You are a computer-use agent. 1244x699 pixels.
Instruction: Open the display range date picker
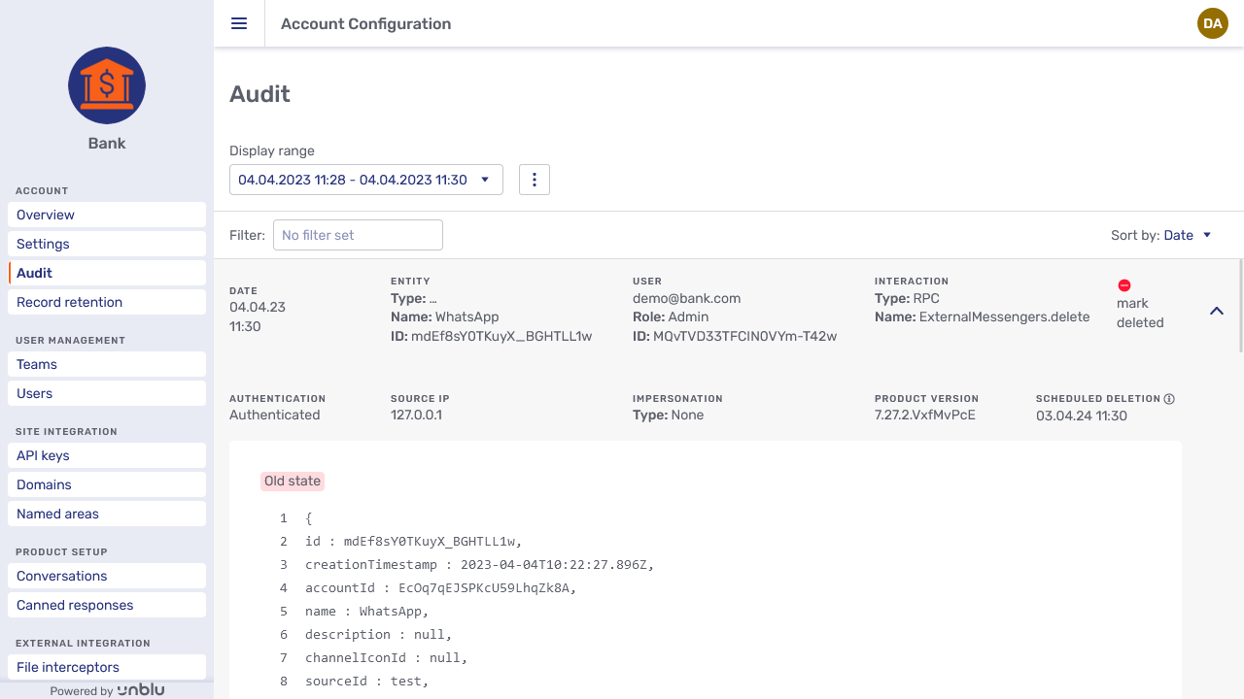(x=365, y=180)
